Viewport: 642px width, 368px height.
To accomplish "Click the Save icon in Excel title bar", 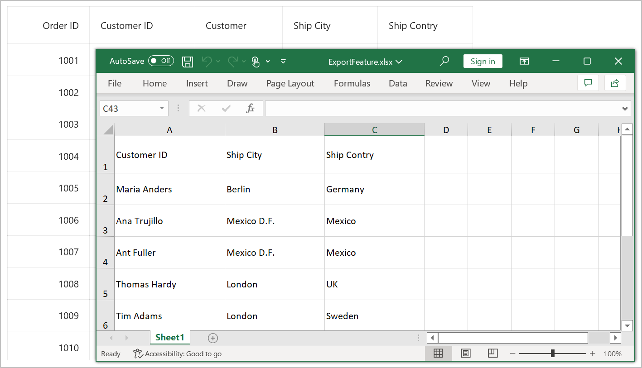I will point(188,62).
